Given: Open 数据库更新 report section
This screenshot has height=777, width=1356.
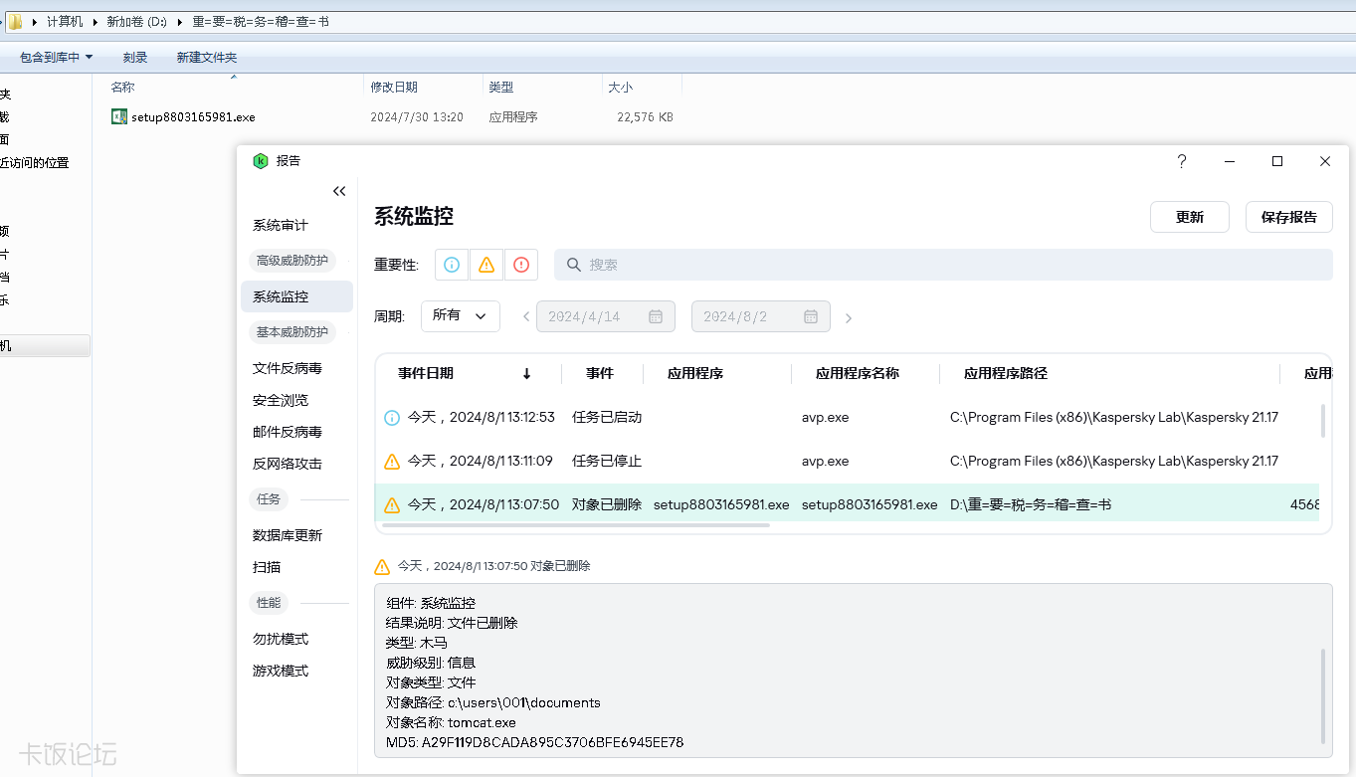Looking at the screenshot, I should (288, 535).
